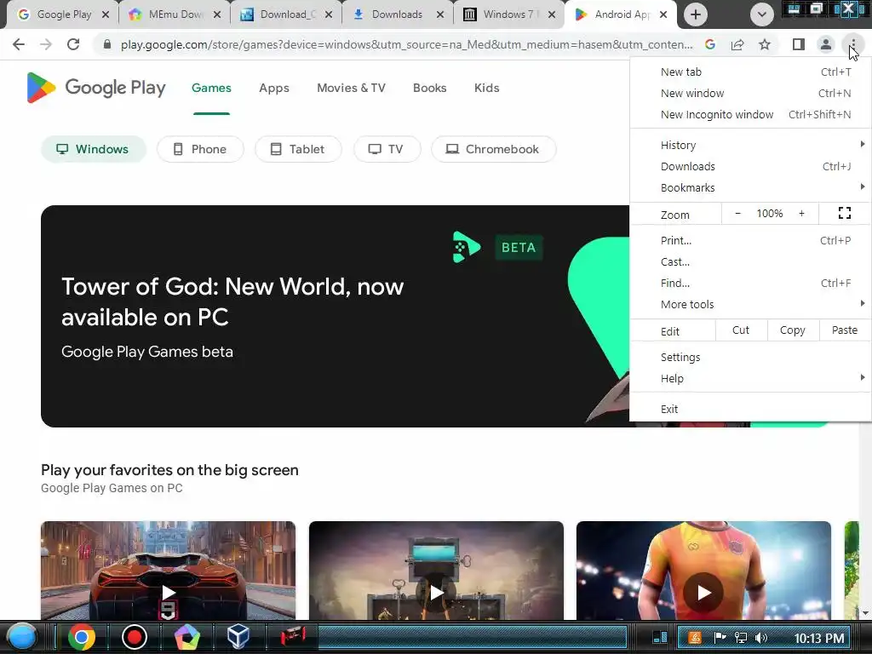Play the racing car game video
The height and width of the screenshot is (654, 872).
click(x=168, y=593)
